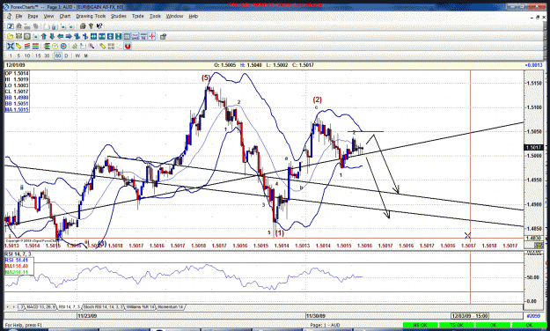Click the yellow clock icon
Viewport: 550px width, 331px height.
[x=55, y=46]
